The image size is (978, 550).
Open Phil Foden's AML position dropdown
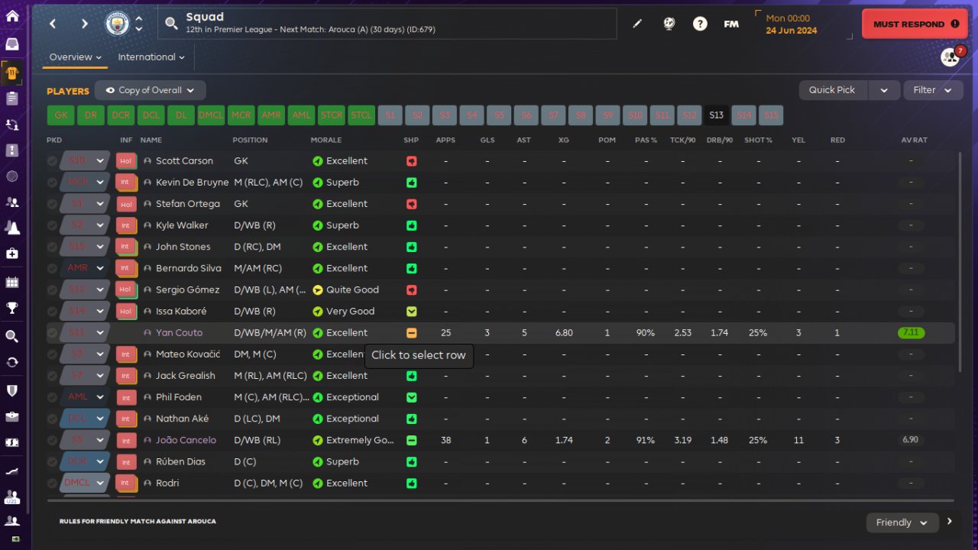(x=86, y=397)
